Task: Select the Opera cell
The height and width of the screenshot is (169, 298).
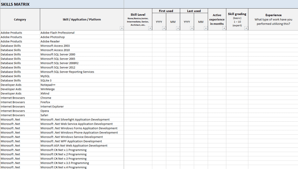Action: pos(82,111)
